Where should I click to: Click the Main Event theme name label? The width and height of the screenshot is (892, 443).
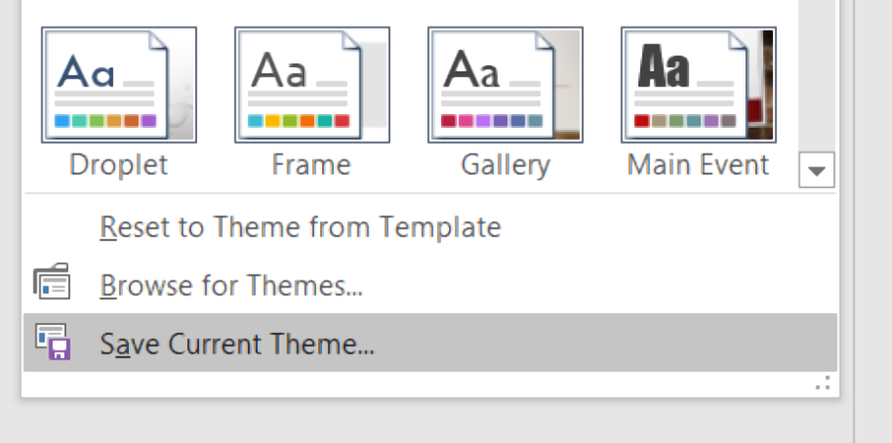point(698,165)
